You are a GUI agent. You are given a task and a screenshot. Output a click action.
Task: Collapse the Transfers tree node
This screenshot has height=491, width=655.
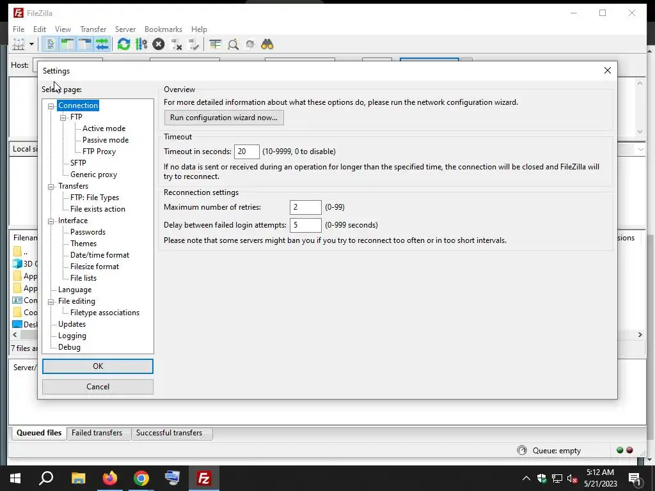[x=51, y=187]
